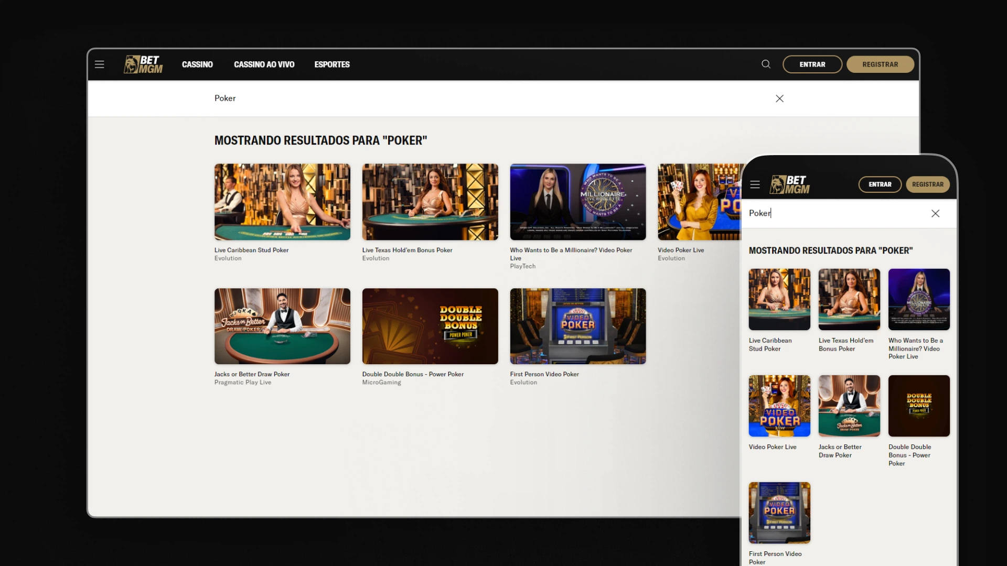This screenshot has height=566, width=1007.
Task: Click mobile 'Live Caribbean Stud Poker' title
Action: point(770,344)
